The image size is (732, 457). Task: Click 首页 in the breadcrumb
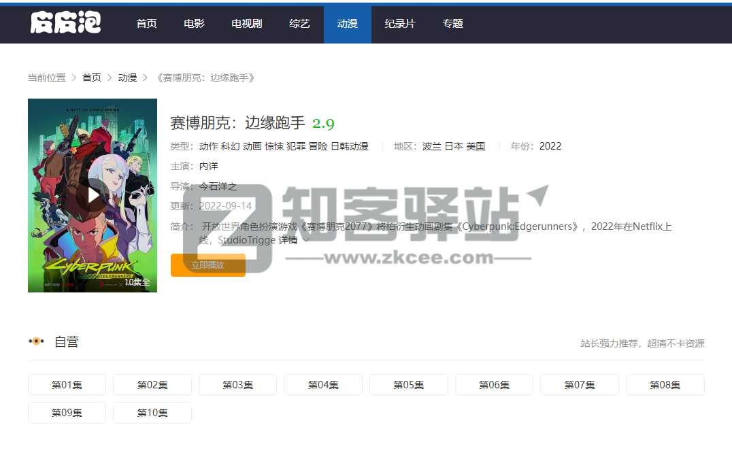[92, 78]
